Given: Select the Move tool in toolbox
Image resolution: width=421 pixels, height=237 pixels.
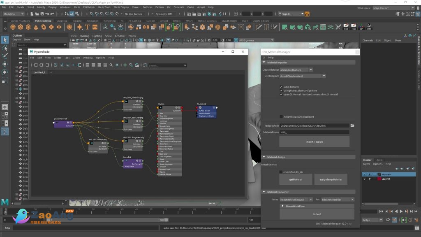Looking at the screenshot, I should tap(5, 64).
